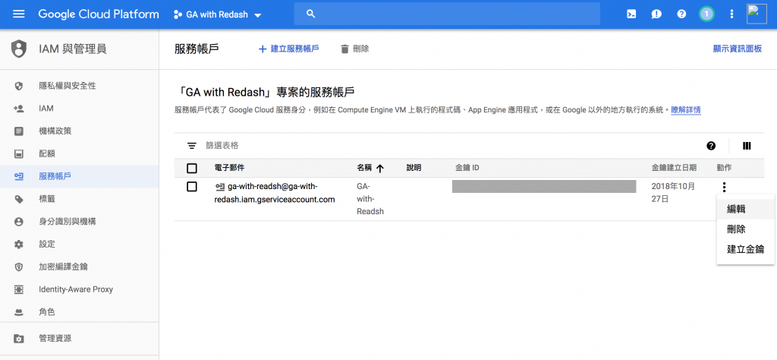The width and height of the screenshot is (777, 360).
Task: Click the 服務帳戶 key icon in sidebar
Action: click(19, 176)
